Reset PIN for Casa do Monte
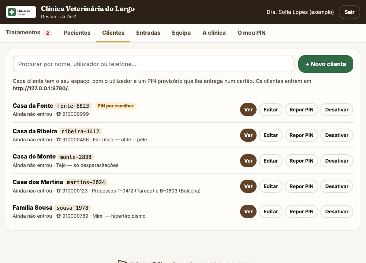Viewport: 366px width, 263px height. [301, 161]
